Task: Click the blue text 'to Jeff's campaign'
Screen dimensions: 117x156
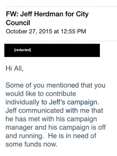Action: pos(69,102)
